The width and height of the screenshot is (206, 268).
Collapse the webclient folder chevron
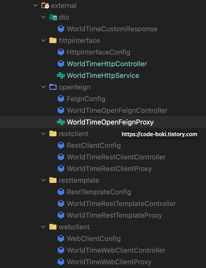click(x=44, y=227)
